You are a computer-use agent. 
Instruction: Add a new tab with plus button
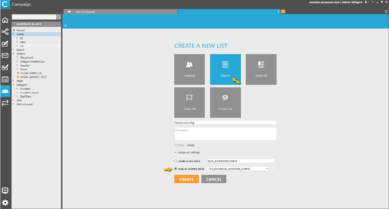coord(283,11)
